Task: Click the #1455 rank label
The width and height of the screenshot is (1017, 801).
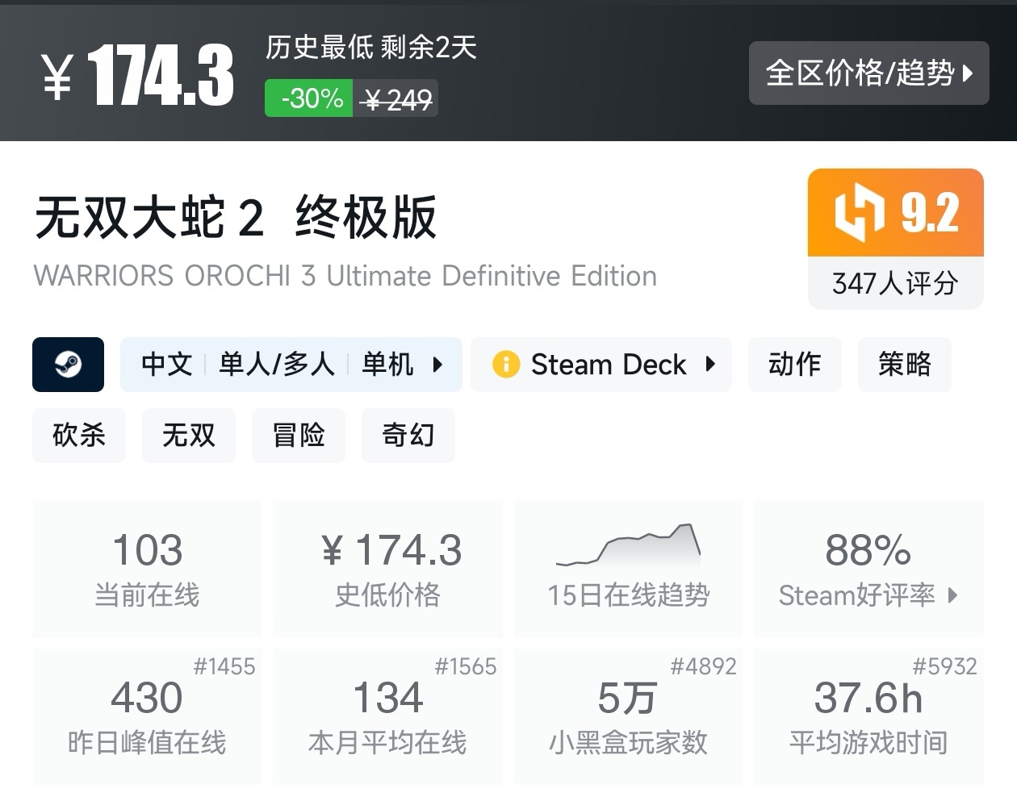Action: (224, 666)
